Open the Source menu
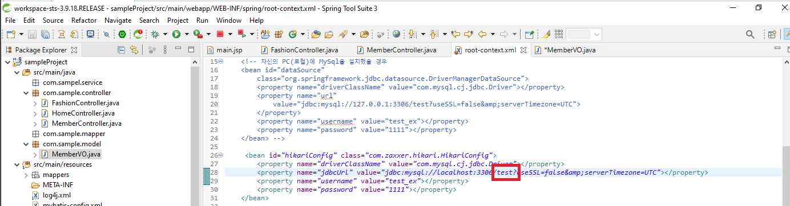Screen dimensions: 790x206 [53, 20]
